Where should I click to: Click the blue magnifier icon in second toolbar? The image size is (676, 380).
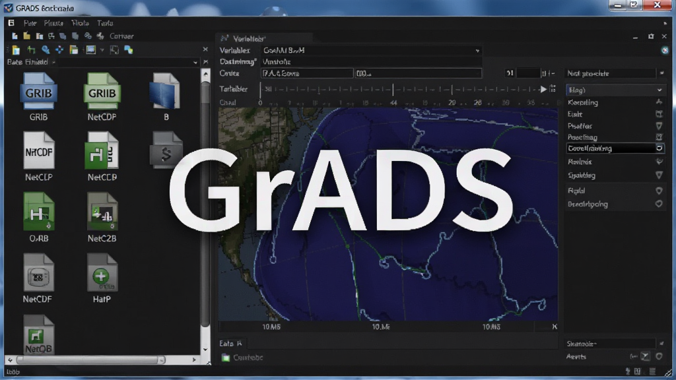(46, 50)
